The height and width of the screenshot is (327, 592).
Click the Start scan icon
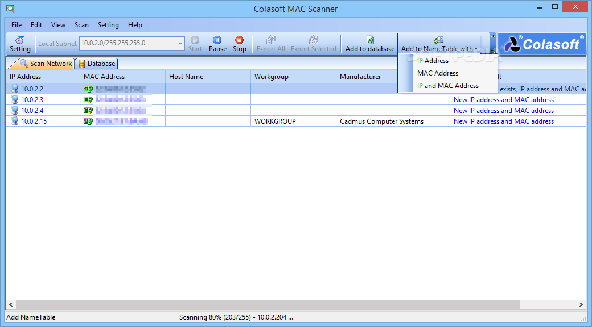195,40
